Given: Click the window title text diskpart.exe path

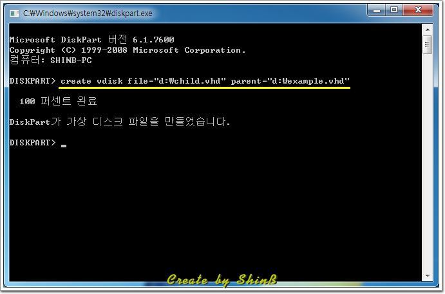Looking at the screenshot, I should point(88,14).
